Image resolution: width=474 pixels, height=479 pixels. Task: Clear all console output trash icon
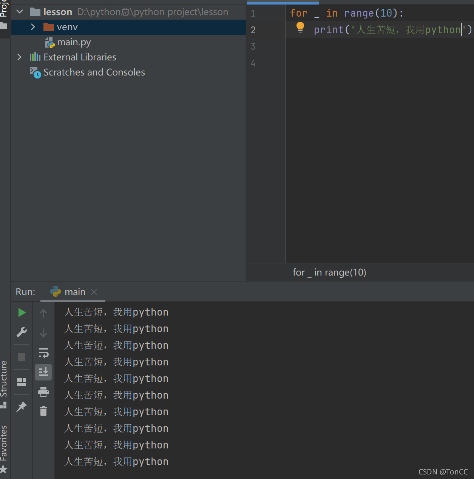pyautogui.click(x=43, y=411)
